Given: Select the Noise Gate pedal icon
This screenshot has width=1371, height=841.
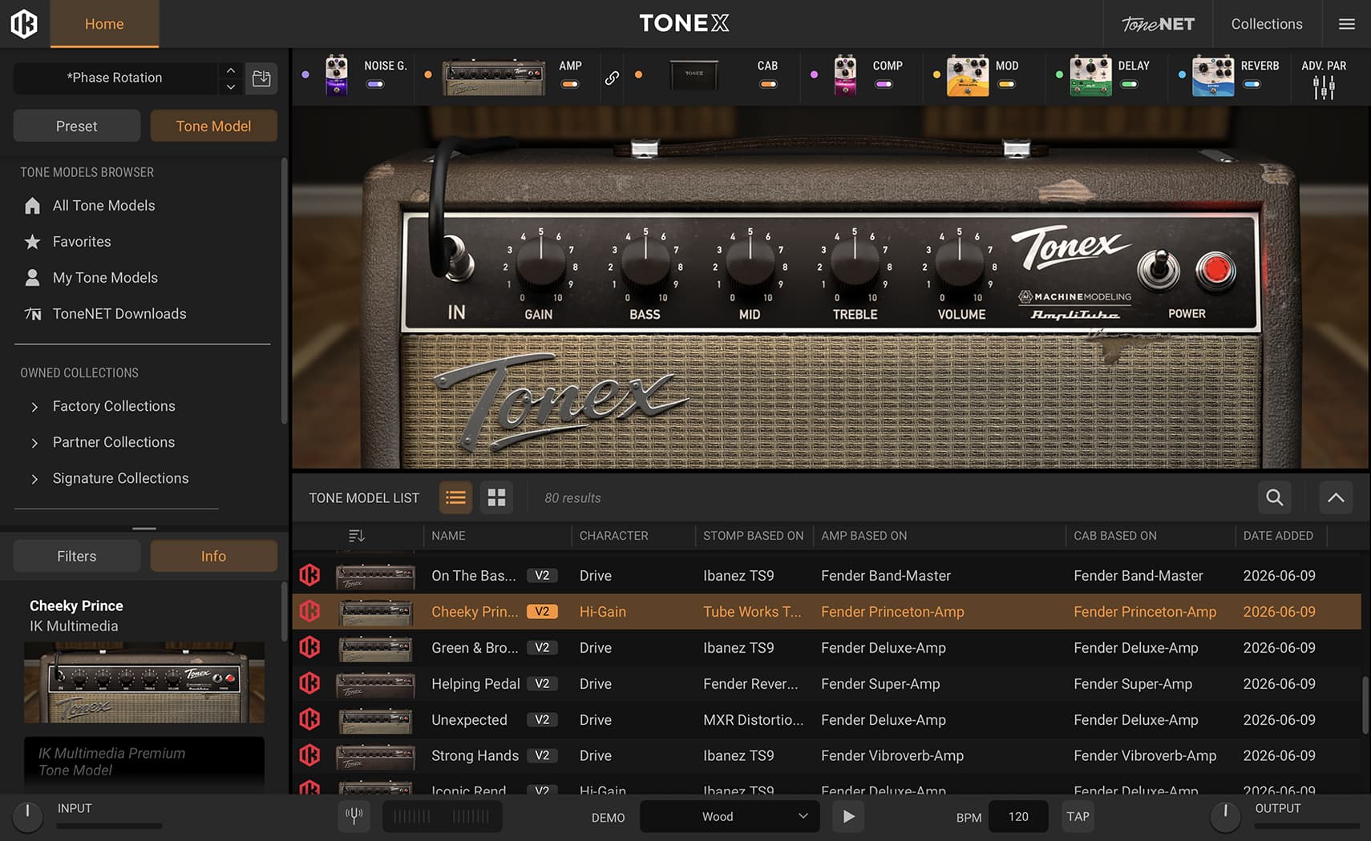Looking at the screenshot, I should click(336, 75).
